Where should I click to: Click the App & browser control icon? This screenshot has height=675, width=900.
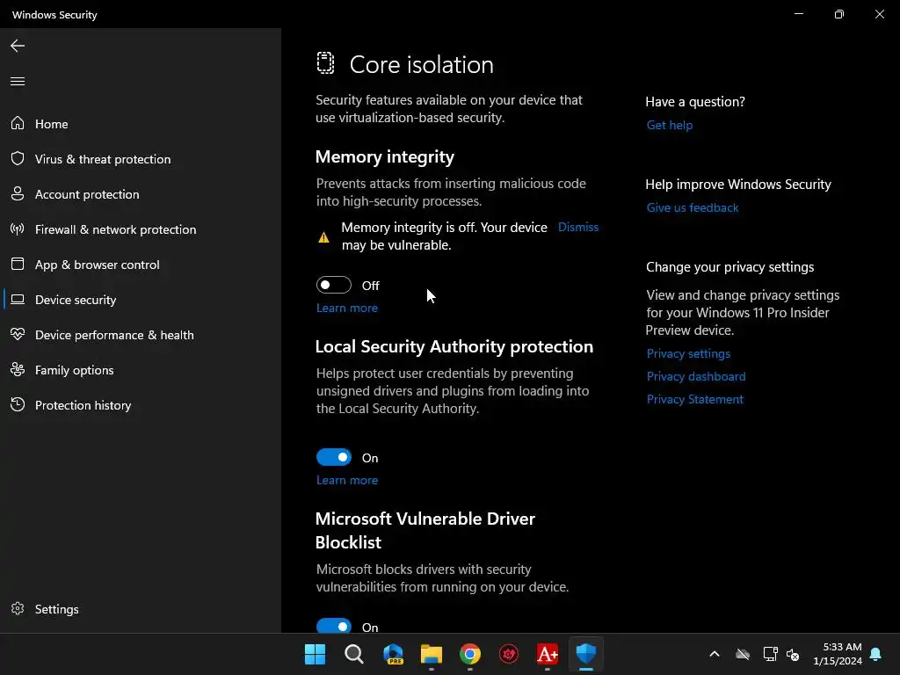click(x=18, y=265)
